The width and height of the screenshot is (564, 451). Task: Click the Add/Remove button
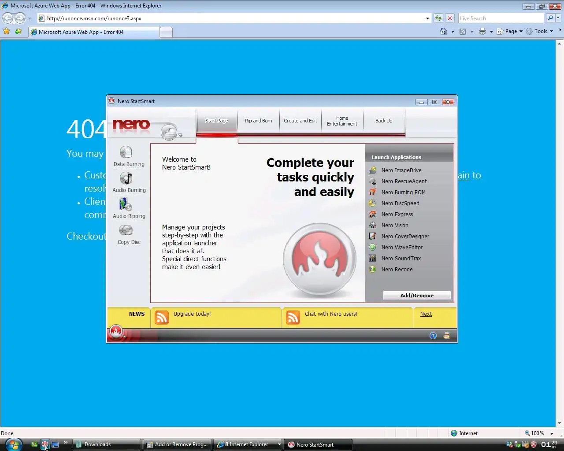click(417, 296)
